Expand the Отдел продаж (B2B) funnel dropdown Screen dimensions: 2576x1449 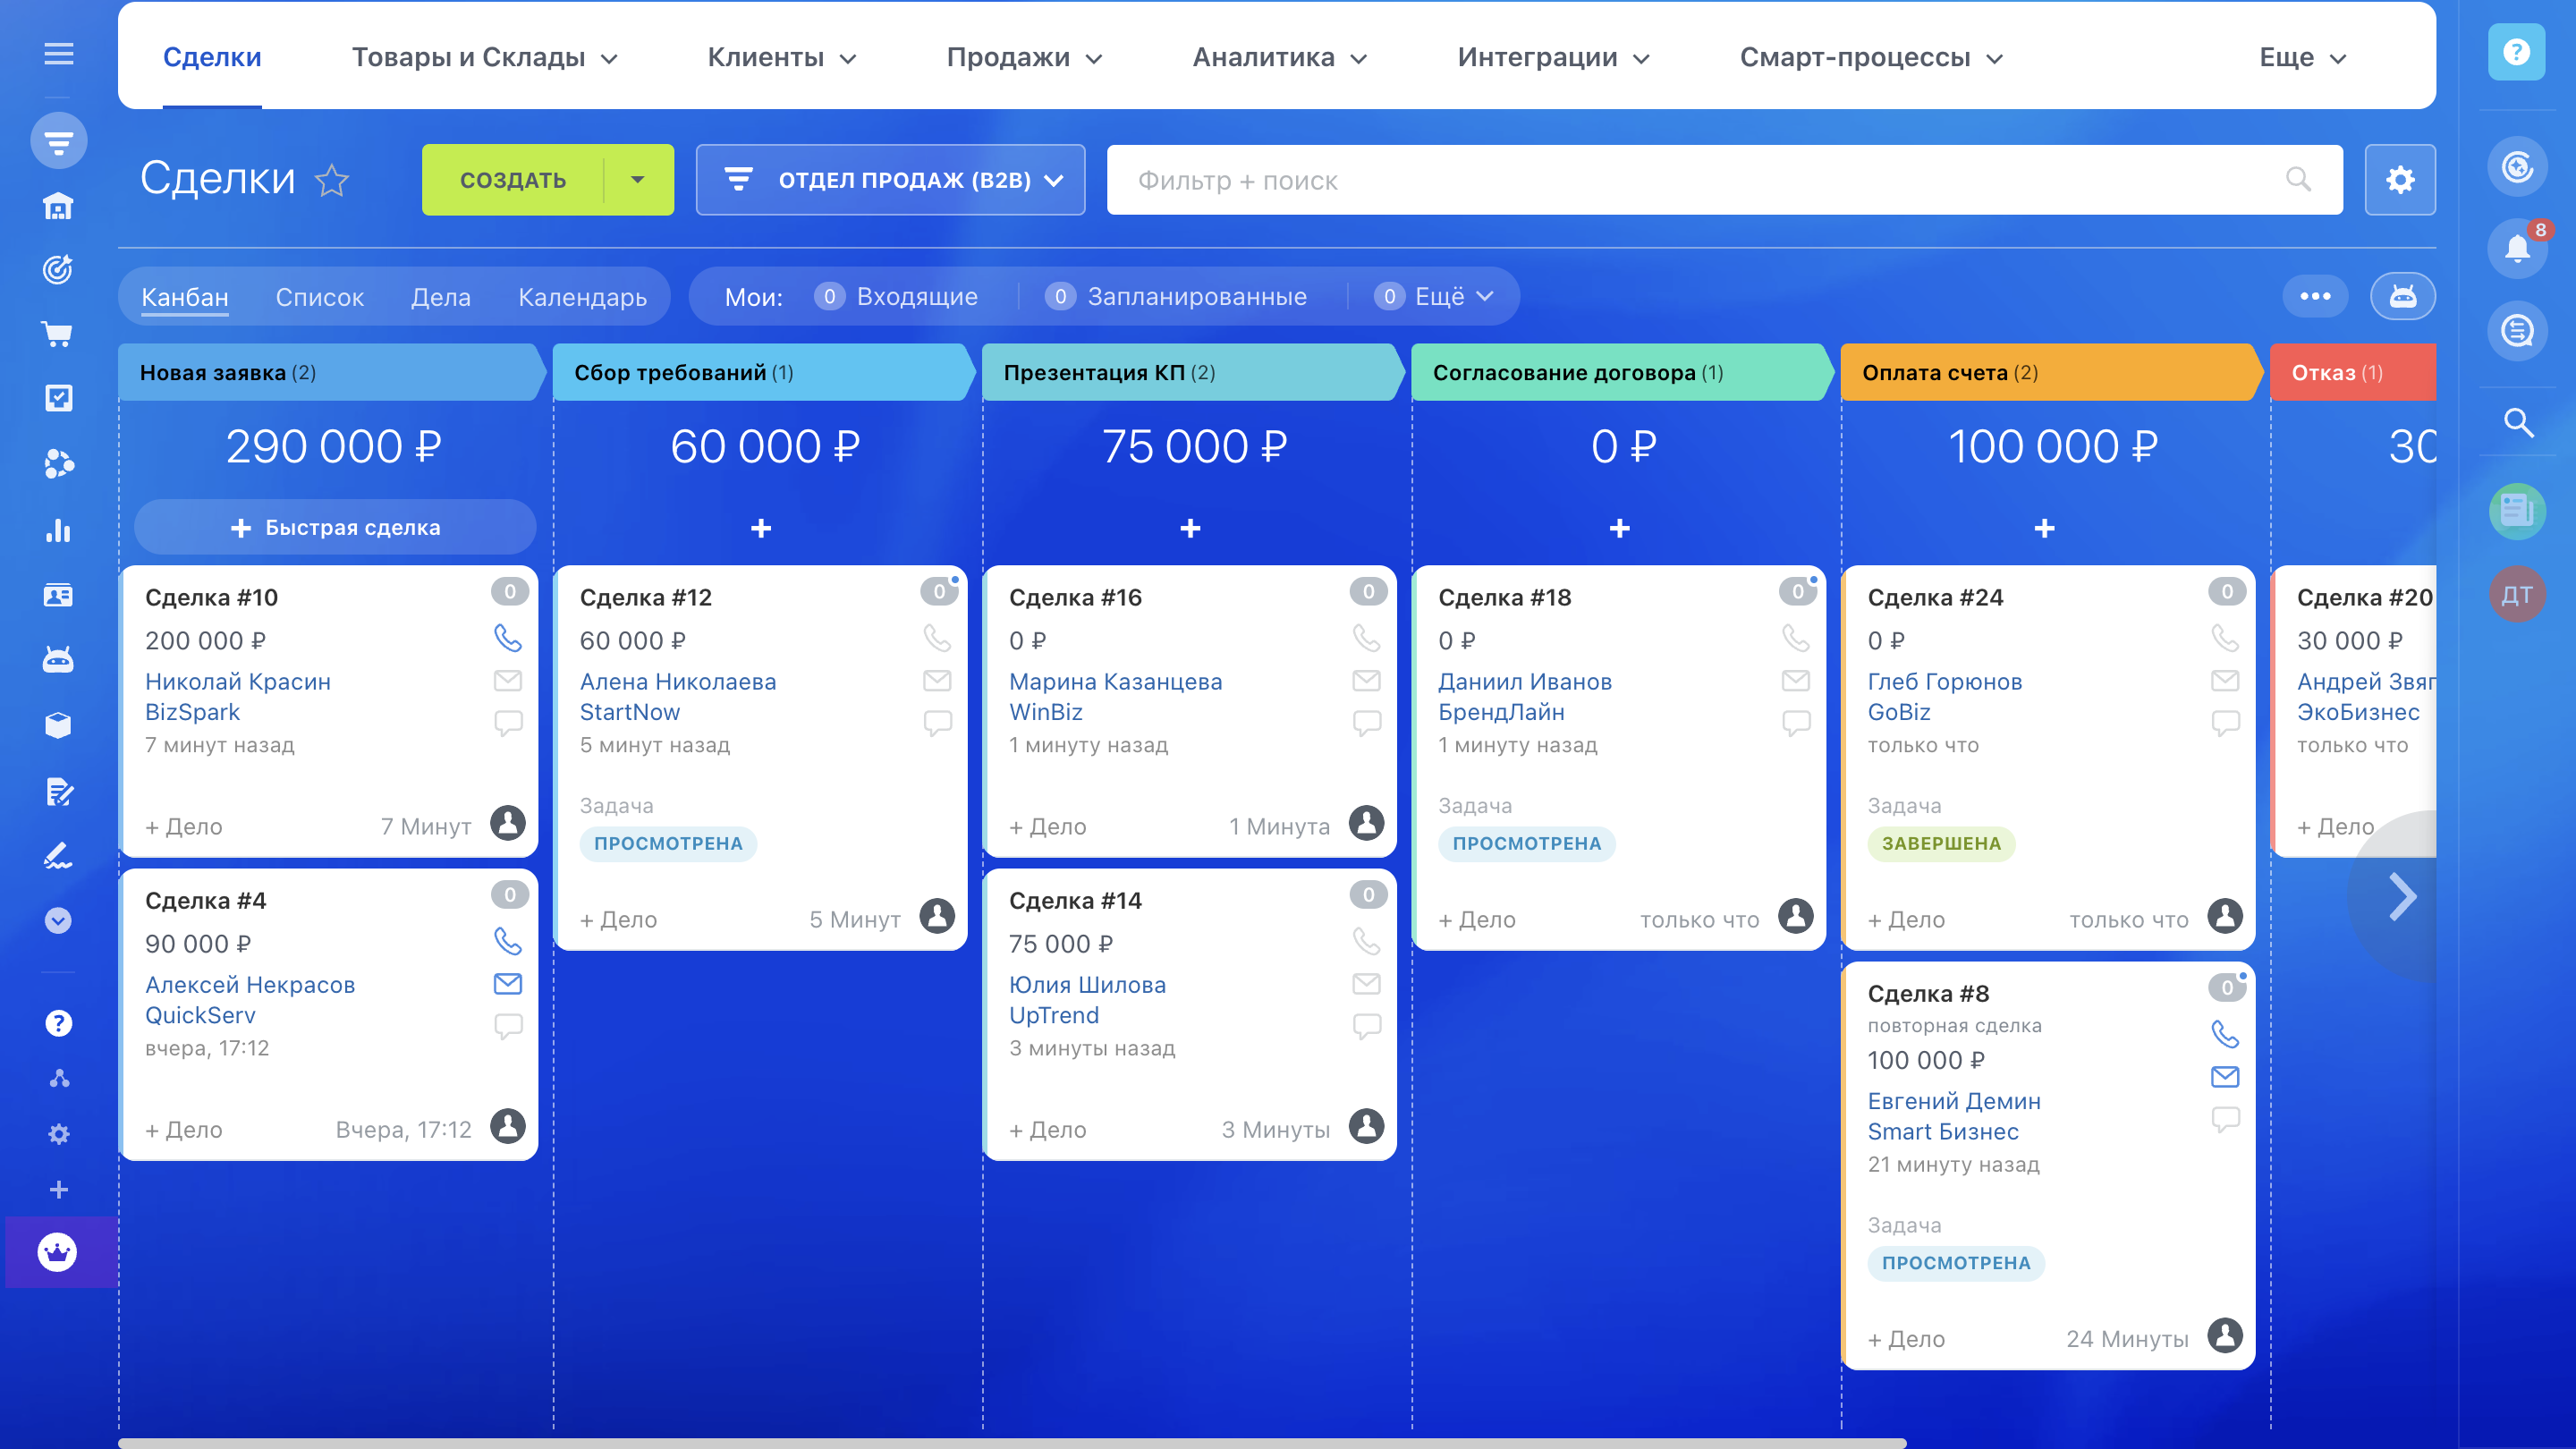[890, 180]
